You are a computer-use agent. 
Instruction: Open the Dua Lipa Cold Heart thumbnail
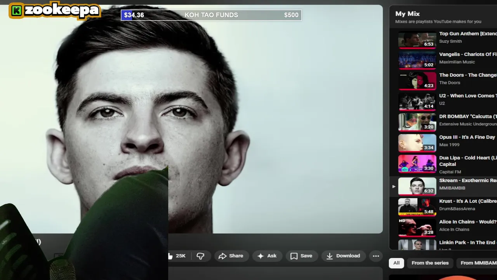coord(417,163)
